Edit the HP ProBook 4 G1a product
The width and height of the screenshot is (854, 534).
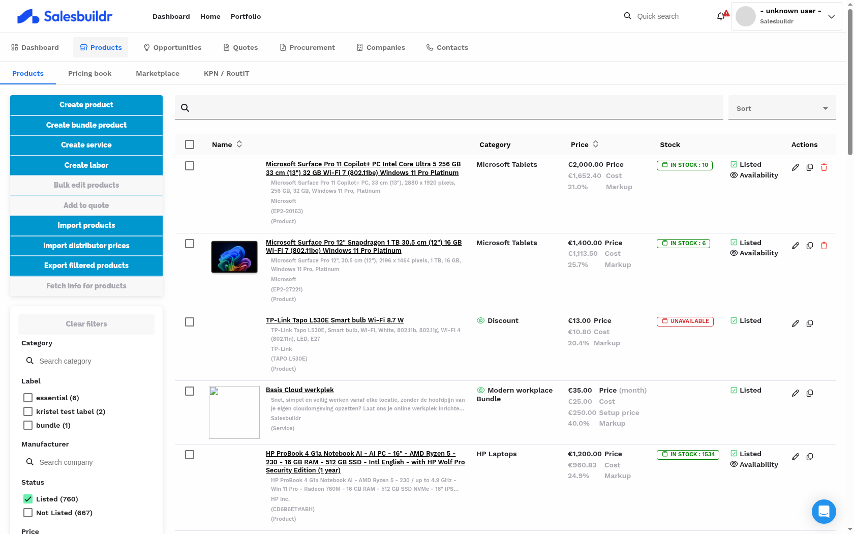pos(796,457)
